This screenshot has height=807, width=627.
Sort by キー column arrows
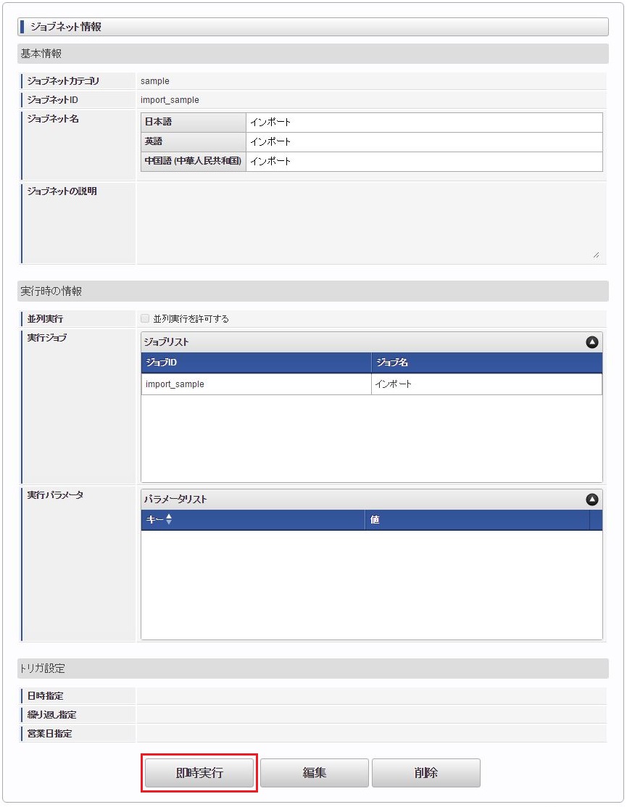(x=169, y=519)
